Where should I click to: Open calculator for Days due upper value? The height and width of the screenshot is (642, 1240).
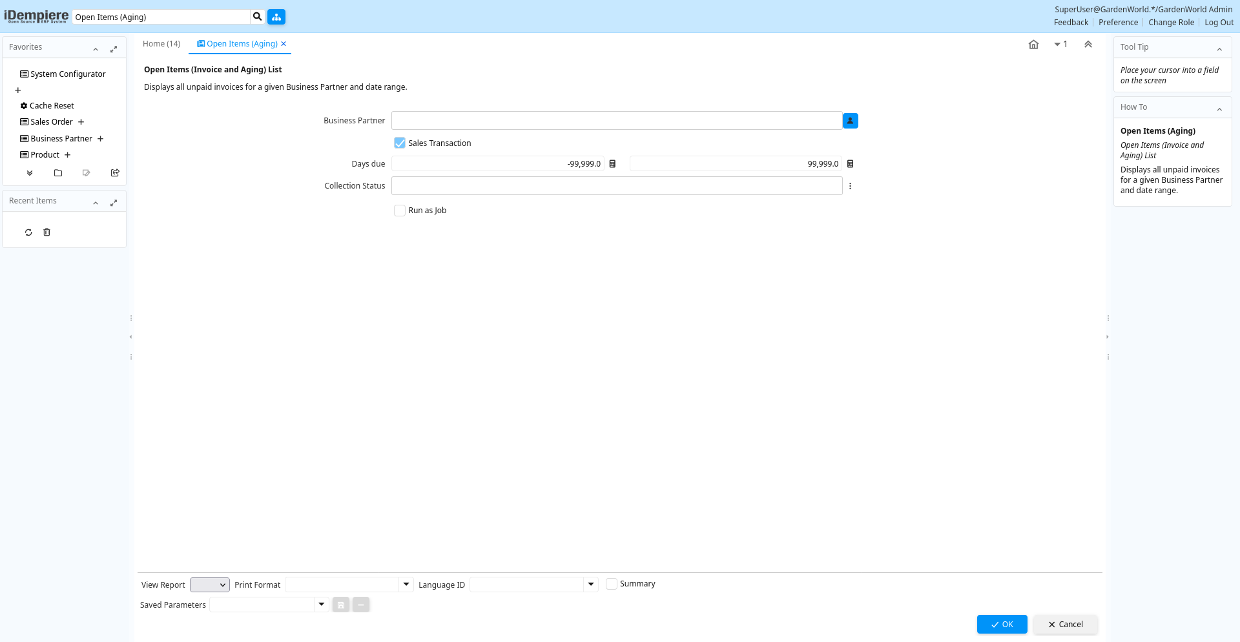850,164
